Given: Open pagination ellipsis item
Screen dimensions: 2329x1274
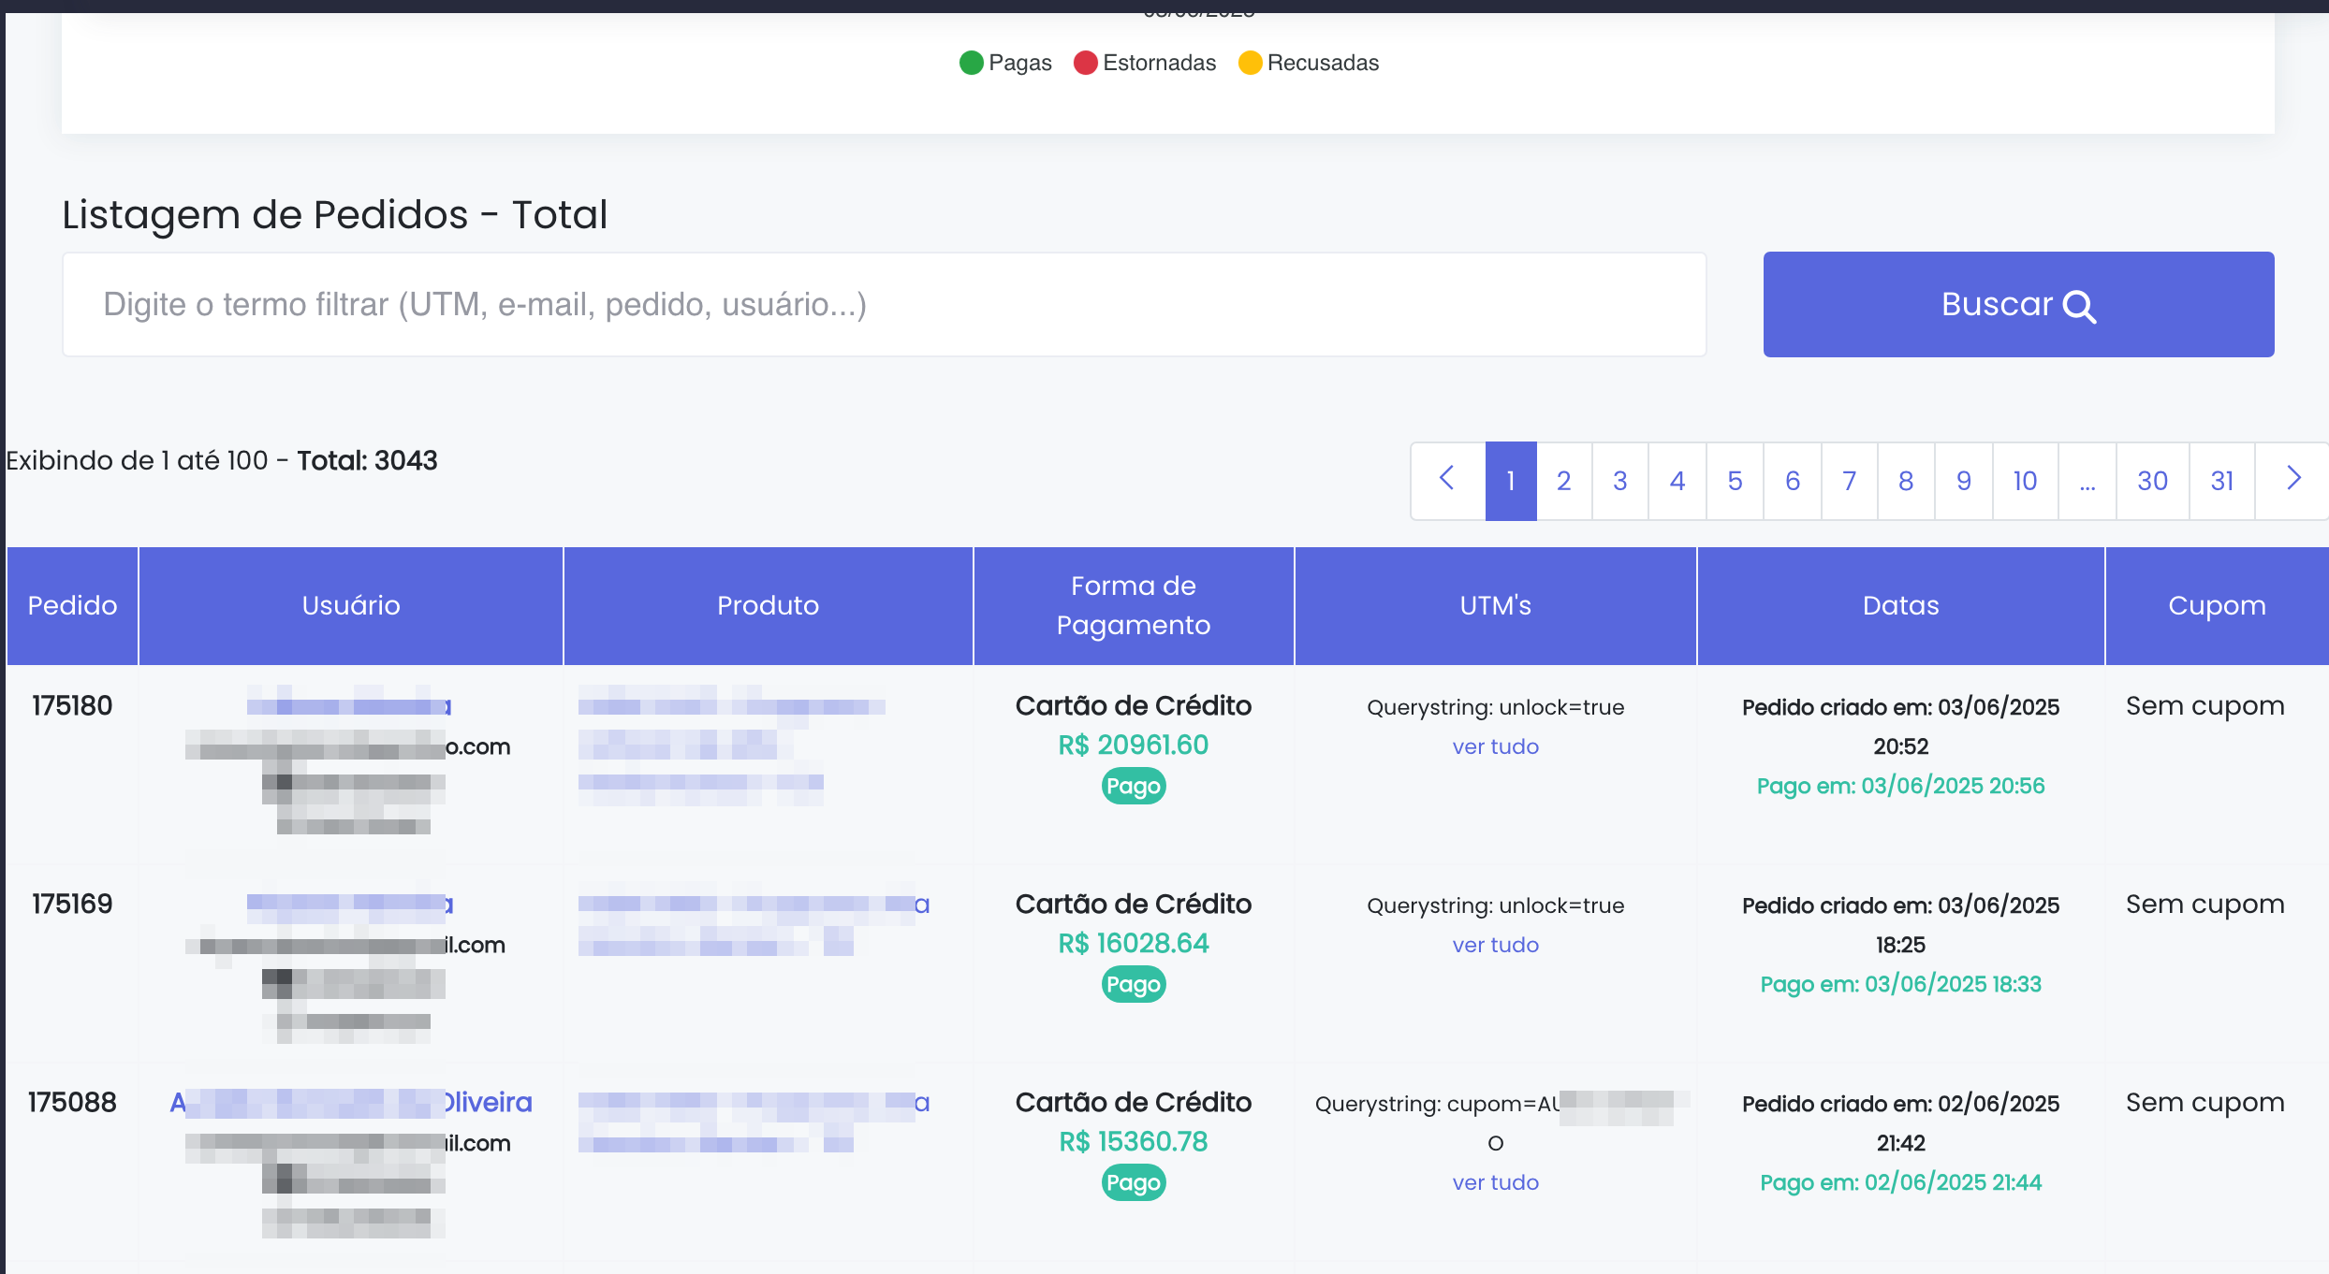Looking at the screenshot, I should (x=2087, y=480).
